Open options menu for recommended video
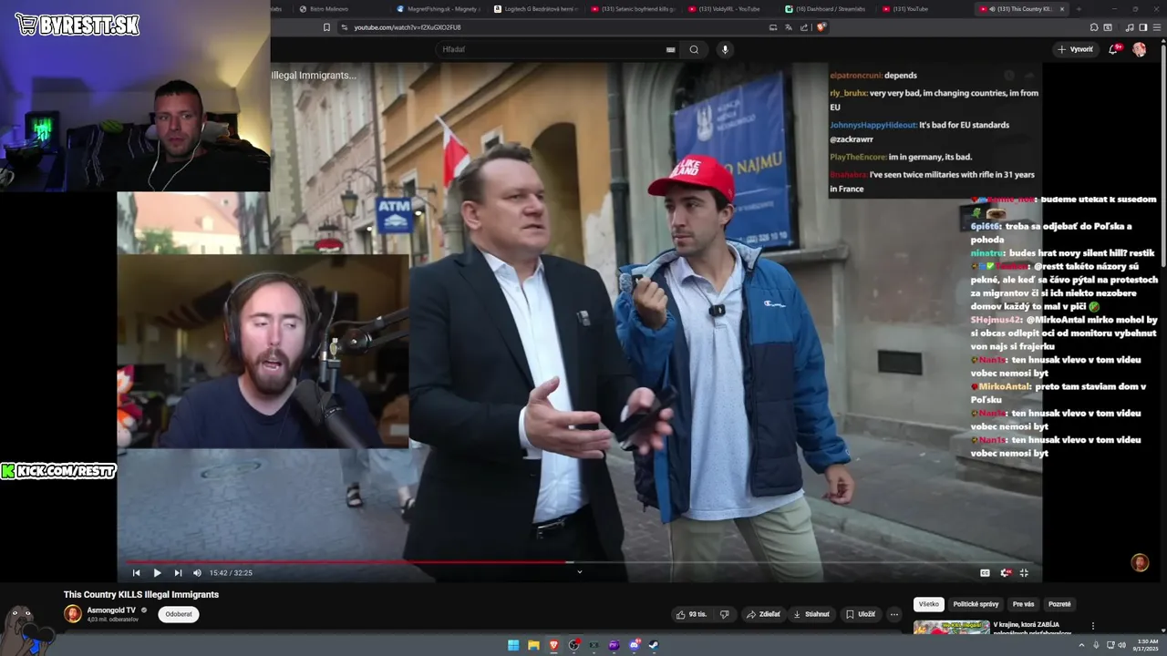Screen dimensions: 1167x656 (x=1093, y=626)
